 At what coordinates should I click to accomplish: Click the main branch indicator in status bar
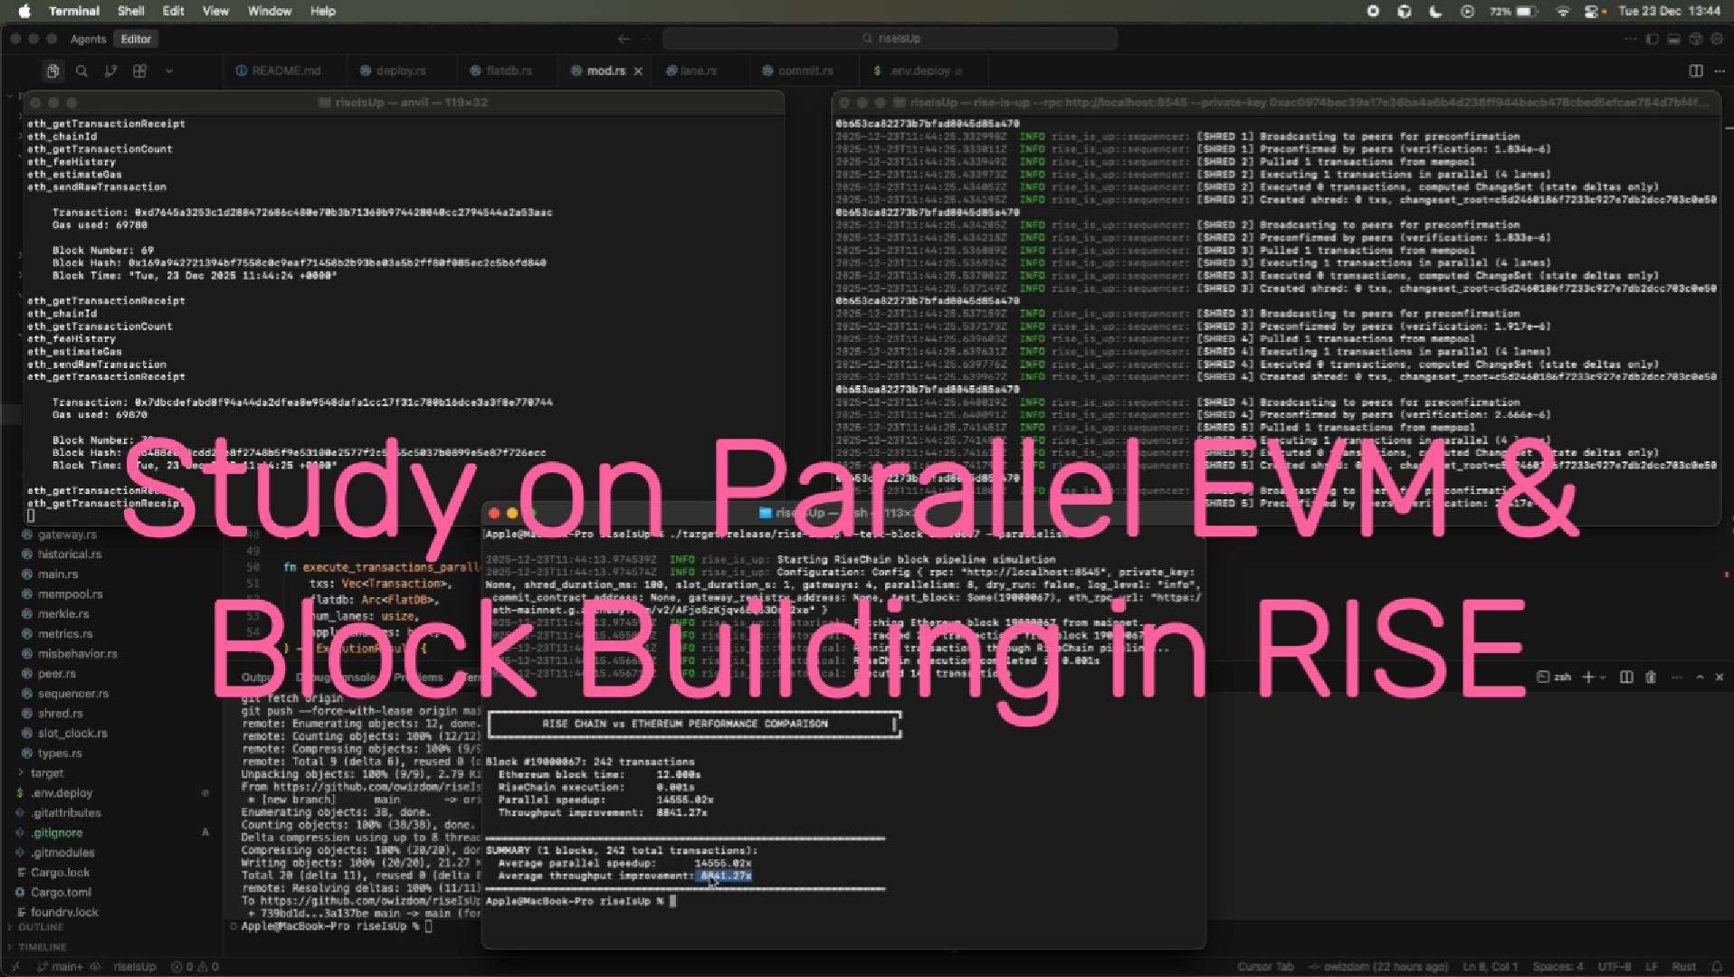point(62,966)
